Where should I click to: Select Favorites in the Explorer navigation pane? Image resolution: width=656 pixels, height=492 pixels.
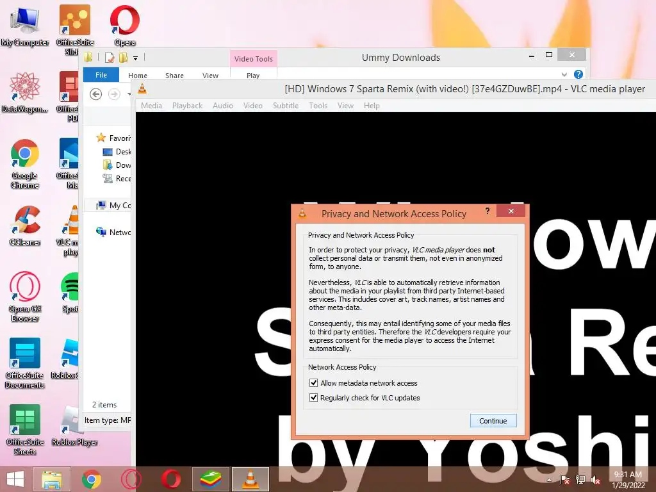[113, 138]
